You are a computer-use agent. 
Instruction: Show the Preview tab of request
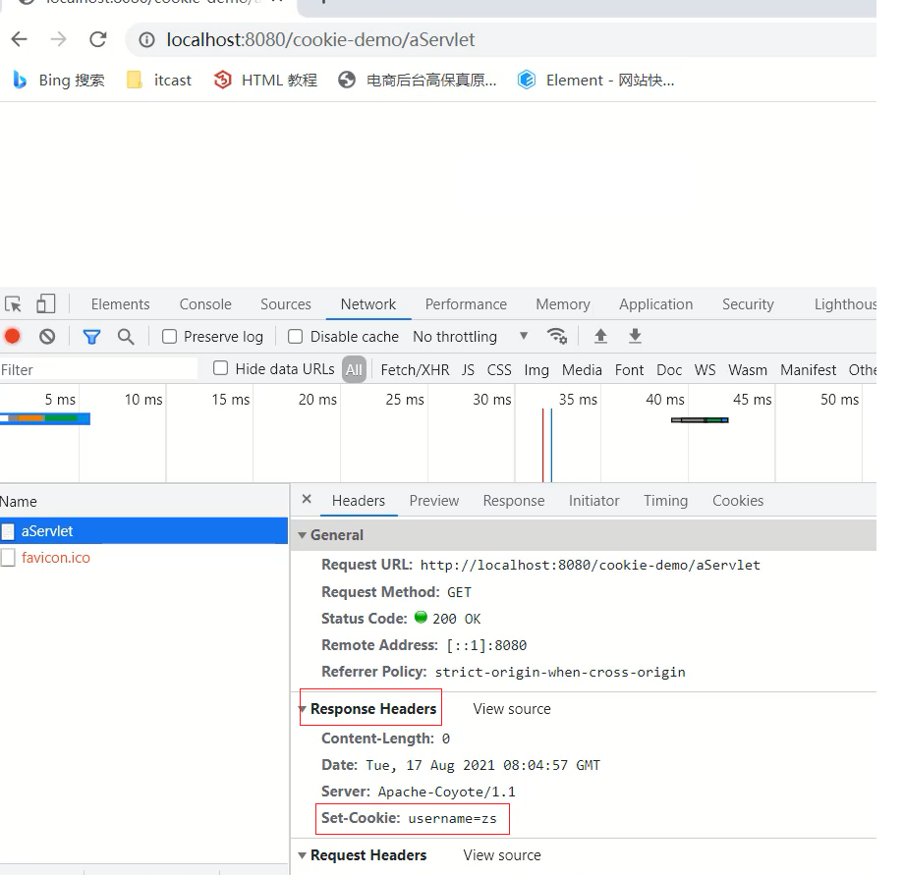[x=434, y=500]
